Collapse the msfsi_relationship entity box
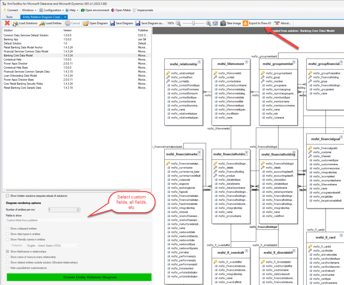This screenshot has width=344, height=285. pos(199,62)
